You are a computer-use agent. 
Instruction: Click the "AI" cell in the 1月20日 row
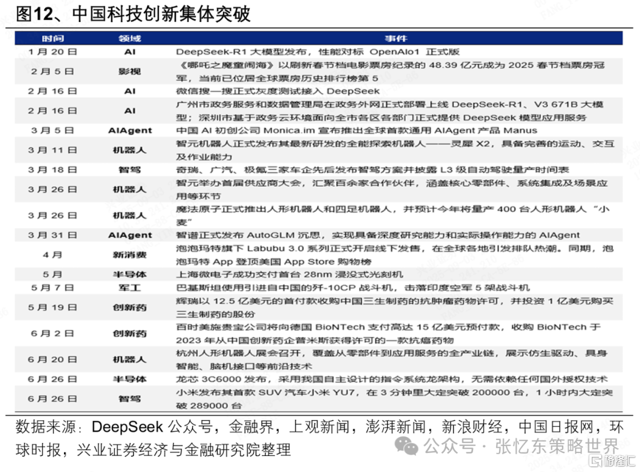pos(130,52)
